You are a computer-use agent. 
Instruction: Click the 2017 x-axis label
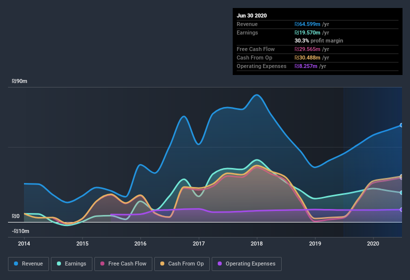coord(199,243)
